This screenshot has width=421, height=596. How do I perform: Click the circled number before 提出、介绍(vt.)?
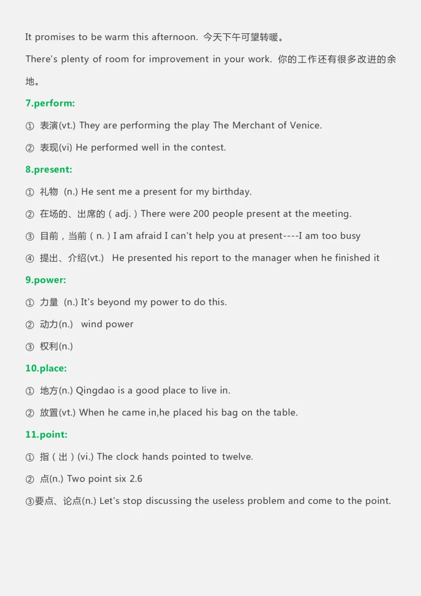coord(29,259)
